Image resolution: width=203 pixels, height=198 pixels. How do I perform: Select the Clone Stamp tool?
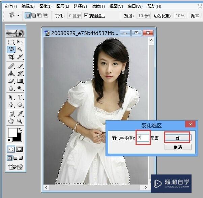[x=11, y=73]
